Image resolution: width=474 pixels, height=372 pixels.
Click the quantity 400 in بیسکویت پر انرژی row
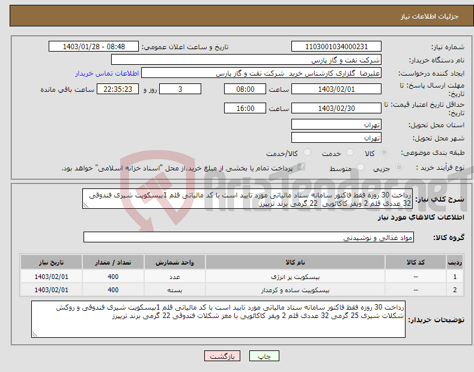(x=113, y=277)
